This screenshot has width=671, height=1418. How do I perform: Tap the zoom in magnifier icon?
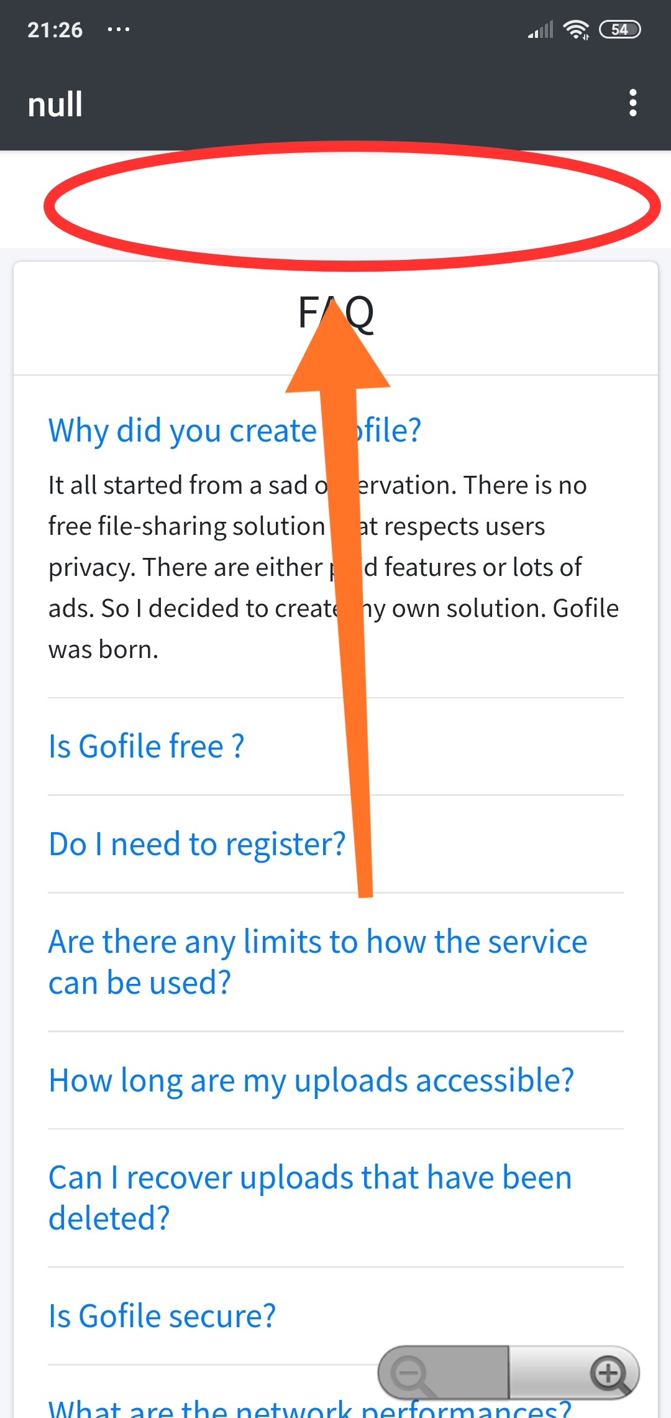point(609,1374)
